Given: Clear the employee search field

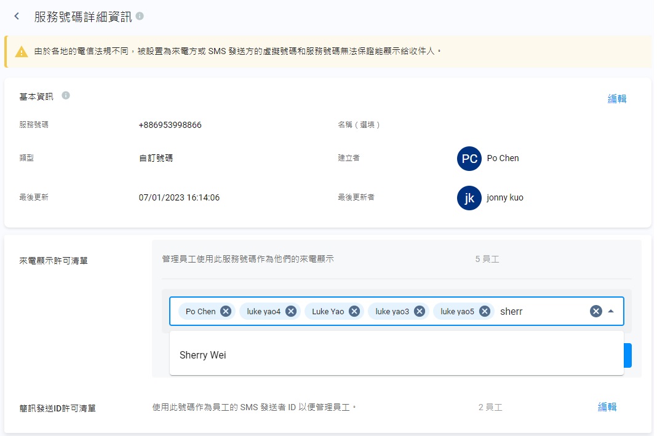Looking at the screenshot, I should 595,311.
